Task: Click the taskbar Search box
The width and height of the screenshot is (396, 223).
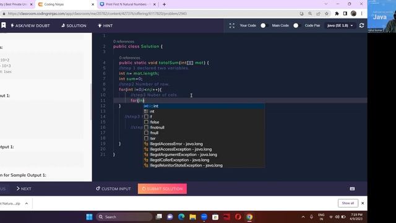Action: click(x=124, y=217)
